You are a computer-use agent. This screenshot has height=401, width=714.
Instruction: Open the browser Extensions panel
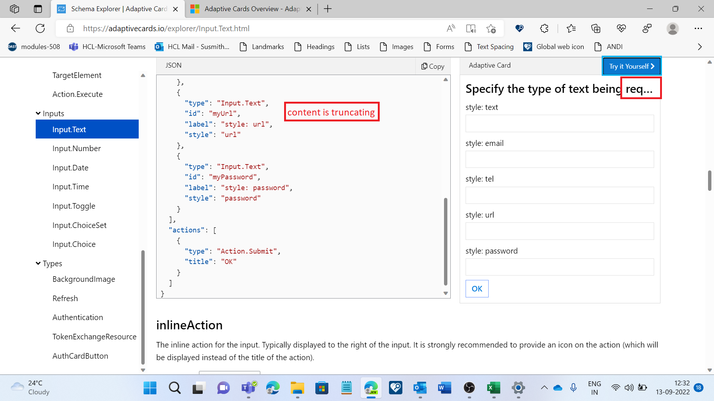(544, 28)
